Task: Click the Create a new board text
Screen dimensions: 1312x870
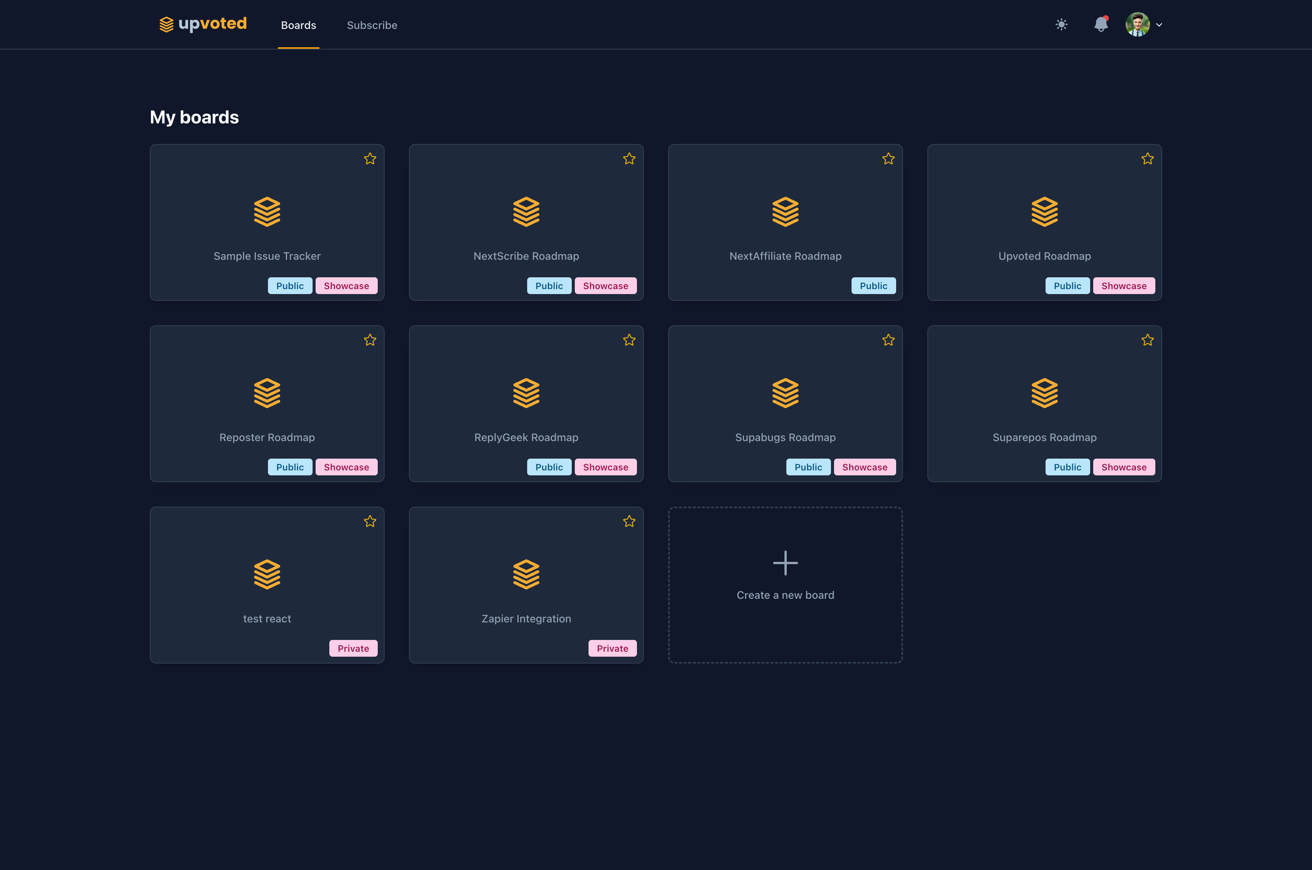Action: pyautogui.click(x=785, y=595)
